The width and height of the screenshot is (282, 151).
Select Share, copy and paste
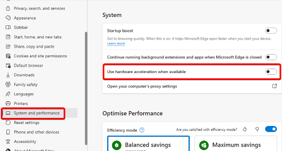(34, 46)
